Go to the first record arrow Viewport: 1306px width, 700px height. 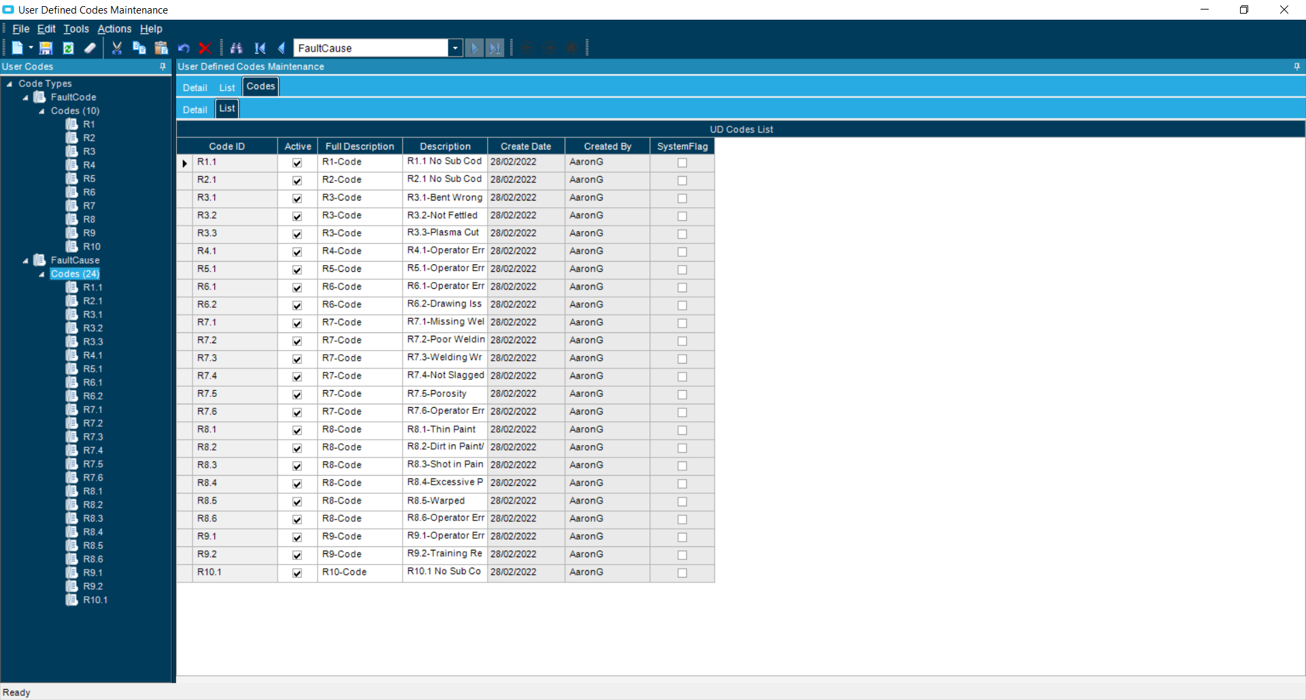(x=260, y=48)
